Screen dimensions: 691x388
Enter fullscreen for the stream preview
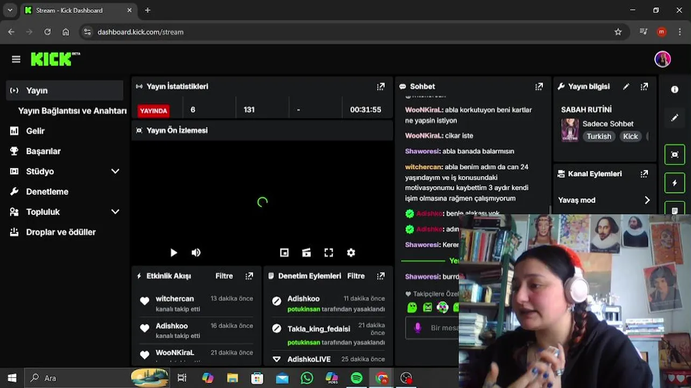[x=329, y=253]
